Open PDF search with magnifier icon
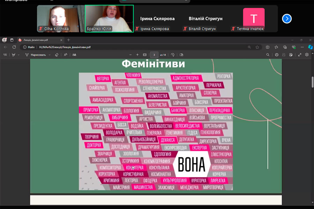This screenshot has width=314, height=209. tap(268, 55)
